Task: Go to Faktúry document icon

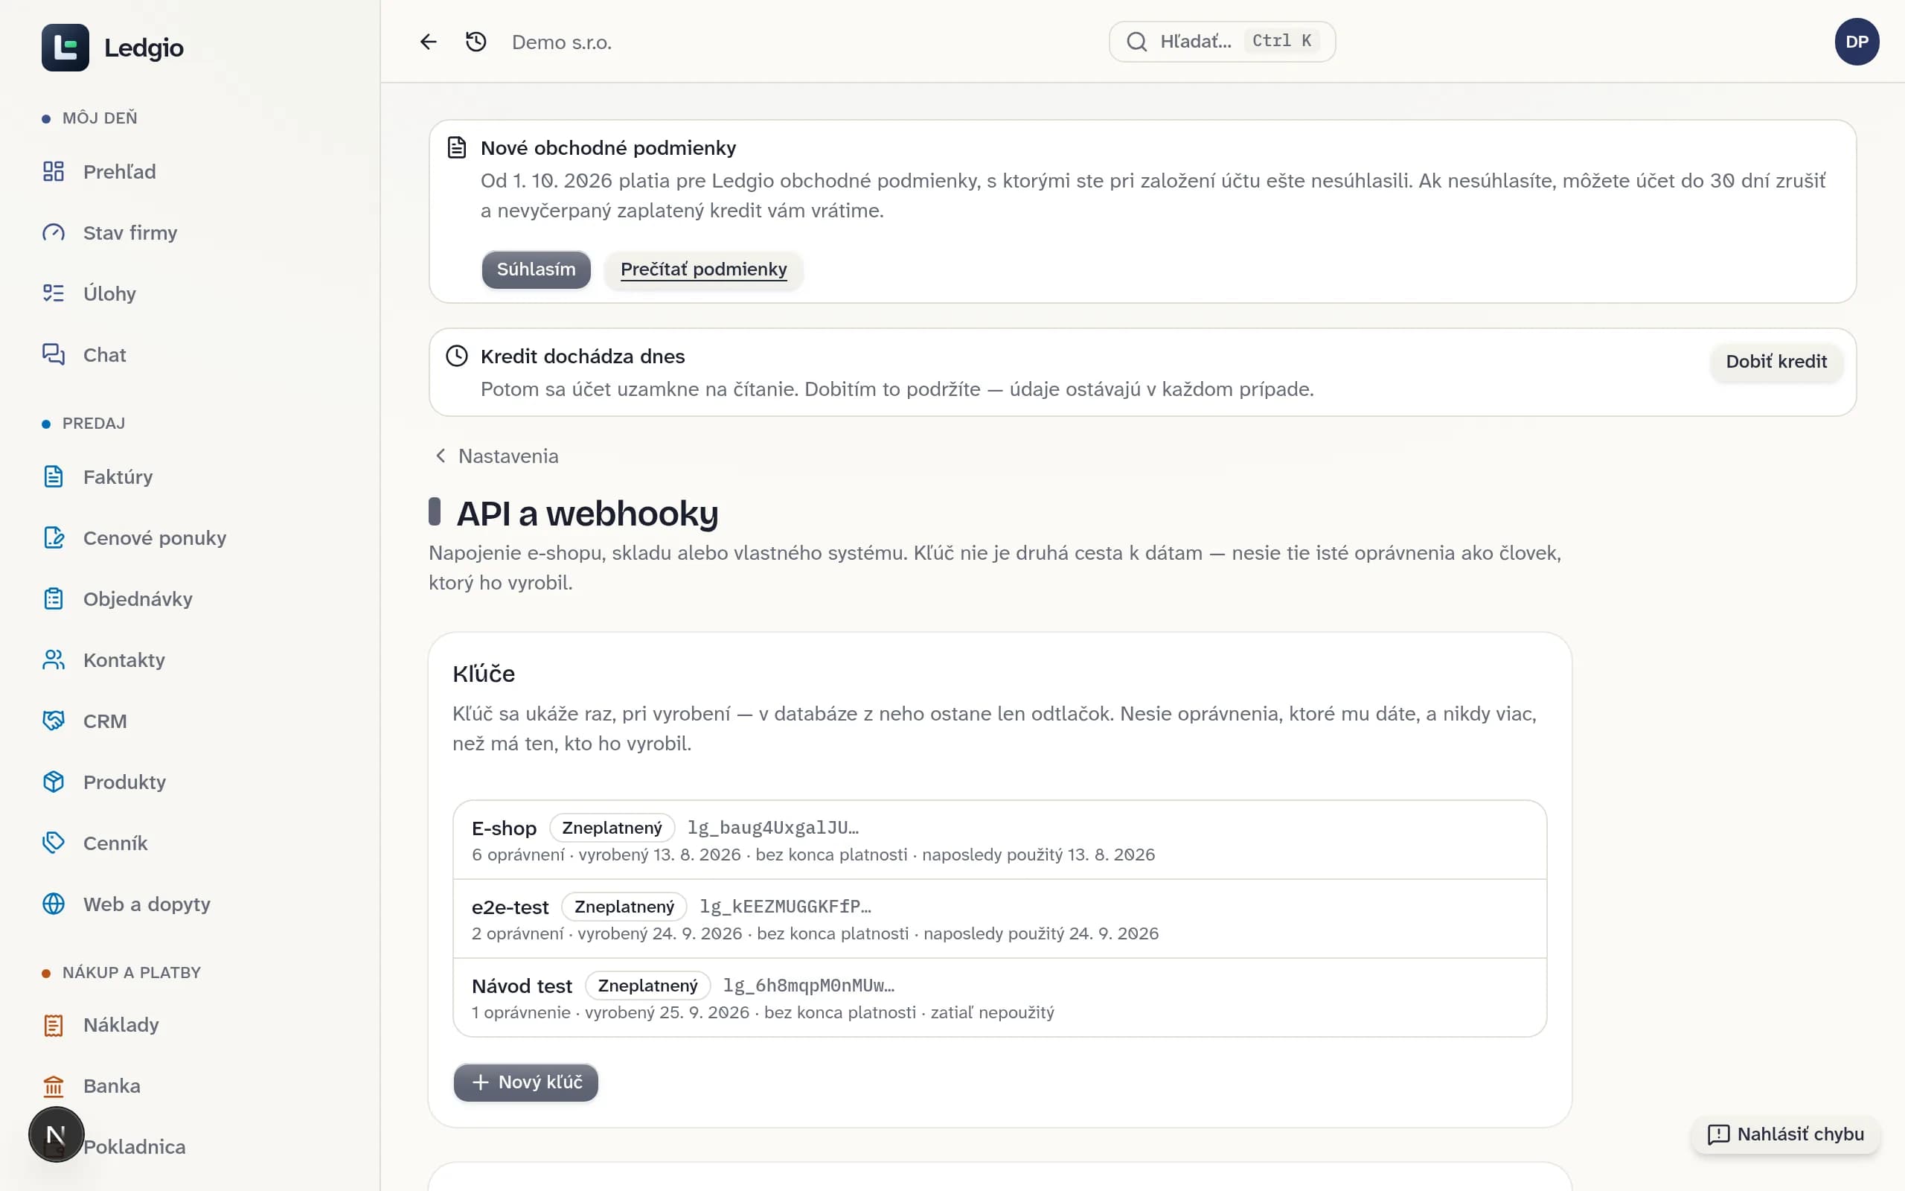Action: (x=54, y=476)
